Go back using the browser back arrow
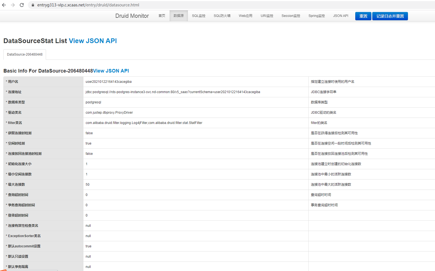This screenshot has height=271, width=435. (4, 5)
